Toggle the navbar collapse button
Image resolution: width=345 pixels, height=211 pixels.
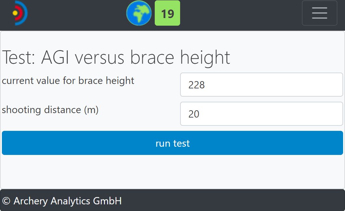coord(319,13)
